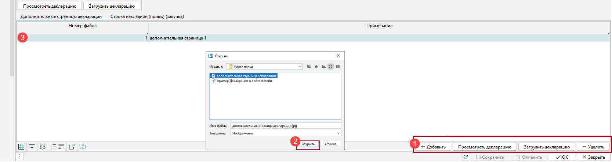Expand the 'Искать в' folder dropdown

click(300, 67)
